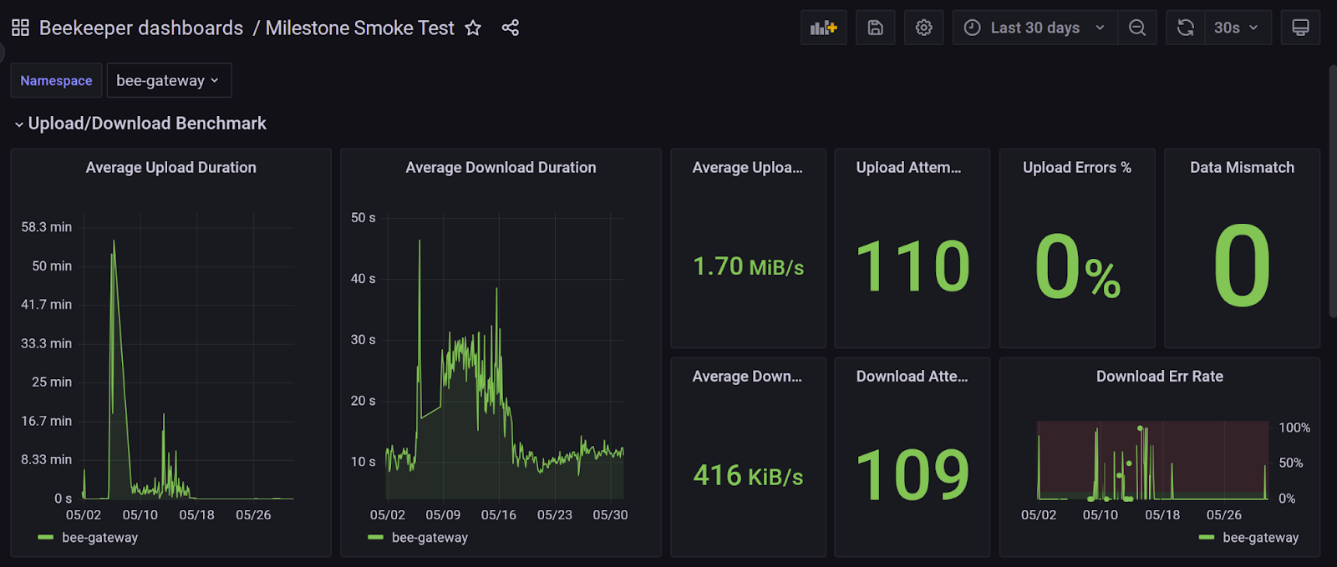The width and height of the screenshot is (1337, 567).
Task: Click the dashboards grid icon
Action: click(20, 28)
